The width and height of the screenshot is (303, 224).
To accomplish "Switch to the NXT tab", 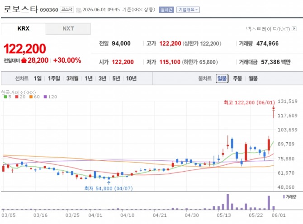I will coord(68,29).
